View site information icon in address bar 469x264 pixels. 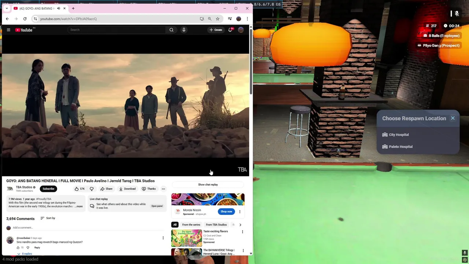click(35, 19)
